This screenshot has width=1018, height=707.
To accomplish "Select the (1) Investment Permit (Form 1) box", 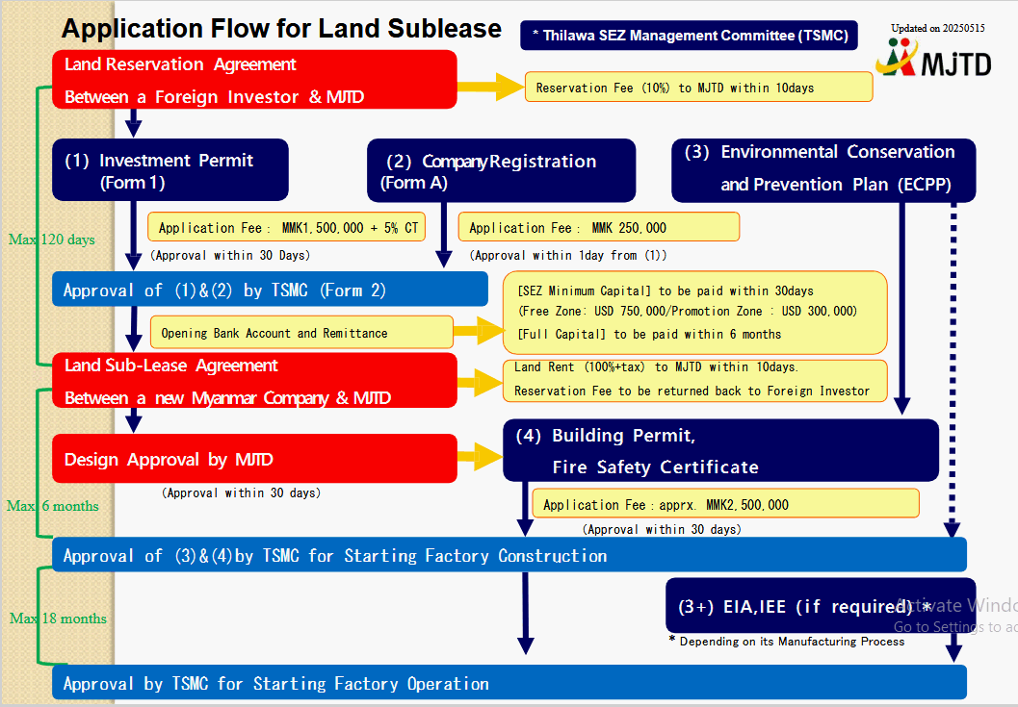I will (x=170, y=170).
